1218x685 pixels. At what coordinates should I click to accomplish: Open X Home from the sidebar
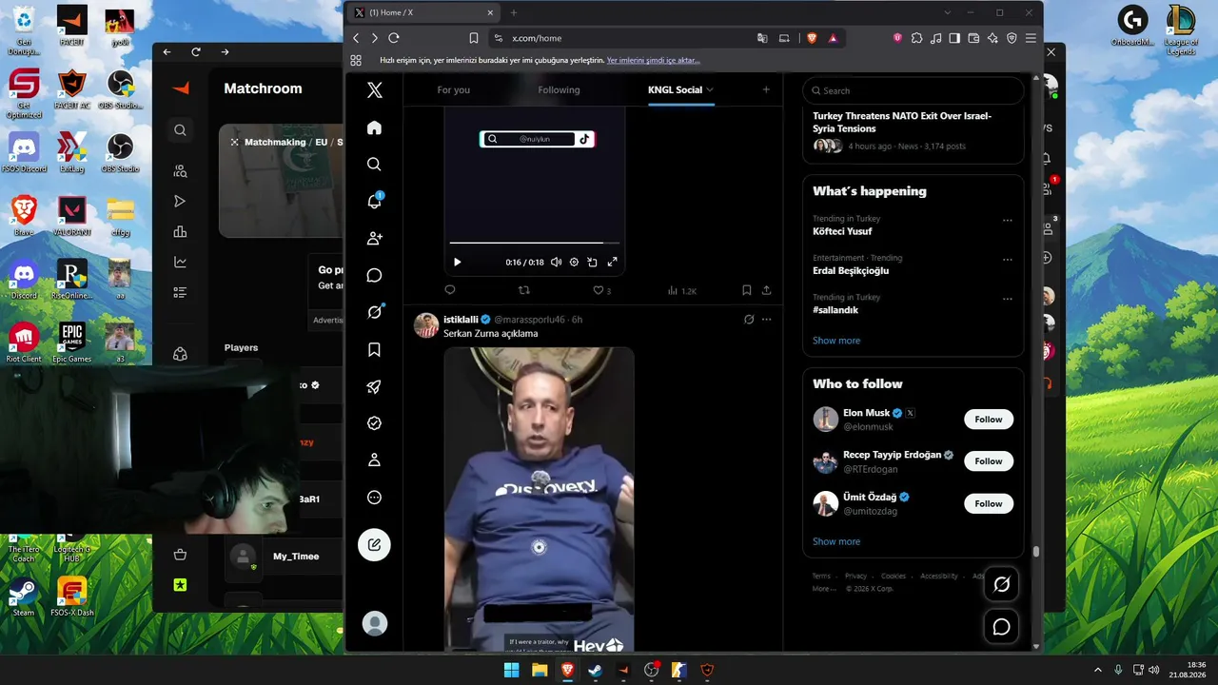point(374,127)
